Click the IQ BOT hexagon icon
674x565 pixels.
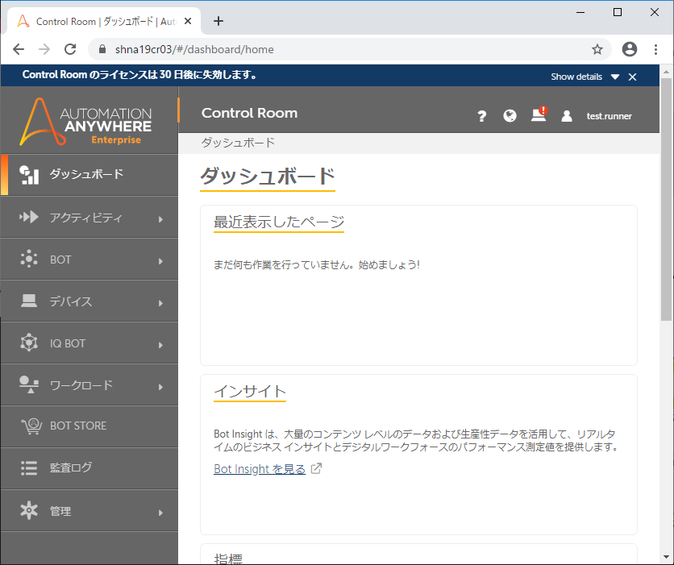pyautogui.click(x=29, y=343)
